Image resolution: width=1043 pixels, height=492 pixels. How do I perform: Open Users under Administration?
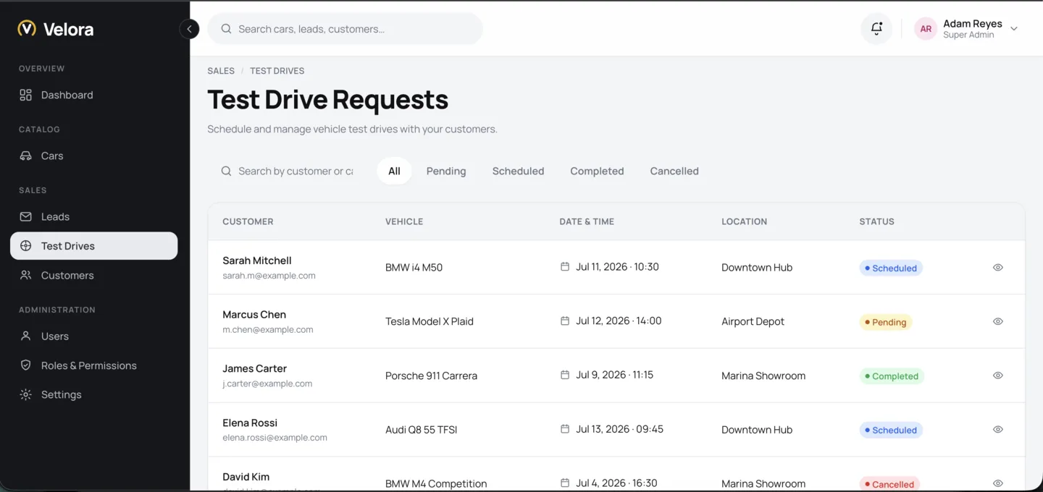[x=94, y=336]
